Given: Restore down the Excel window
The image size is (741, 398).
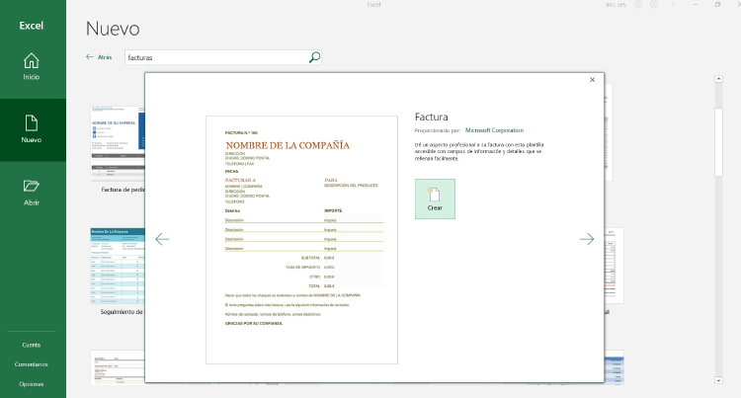Looking at the screenshot, I should coord(717,5).
